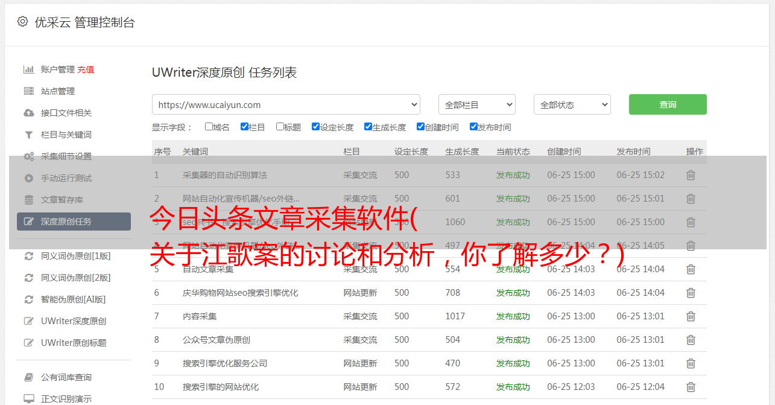775x405 pixels.
Task: Click the 公有词库查询 book icon
Action: tap(28, 377)
